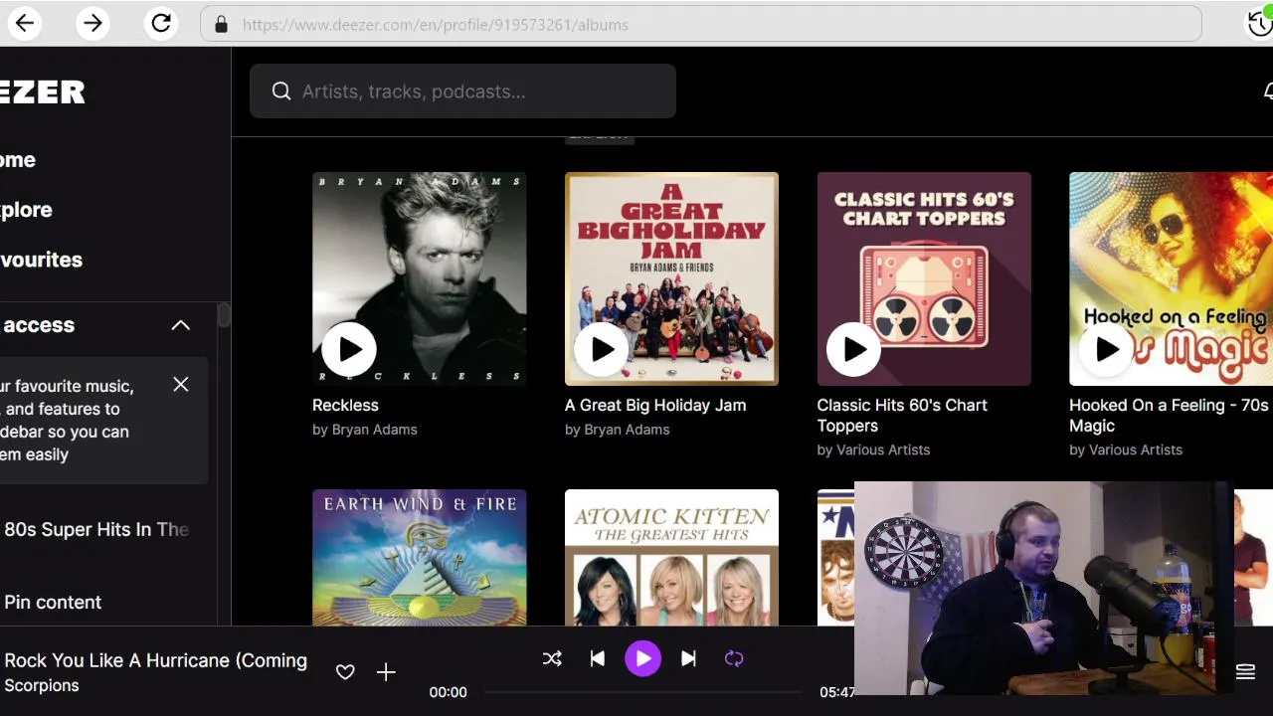Add current track to favourites with heart

345,672
